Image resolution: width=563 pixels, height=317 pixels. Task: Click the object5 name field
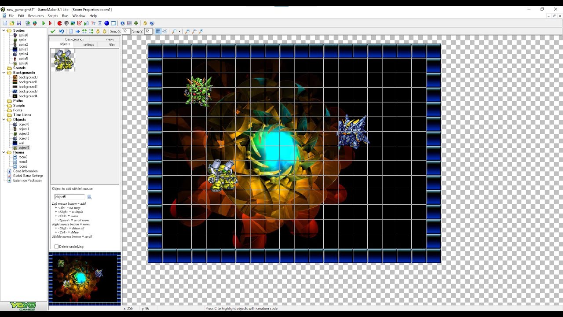69,197
